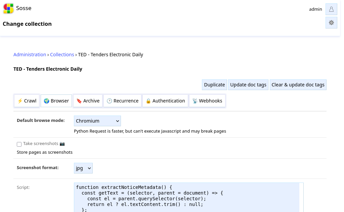Image resolution: width=344 pixels, height=212 pixels.
Task: Go to the Administration breadcrumb link
Action: click(x=30, y=55)
